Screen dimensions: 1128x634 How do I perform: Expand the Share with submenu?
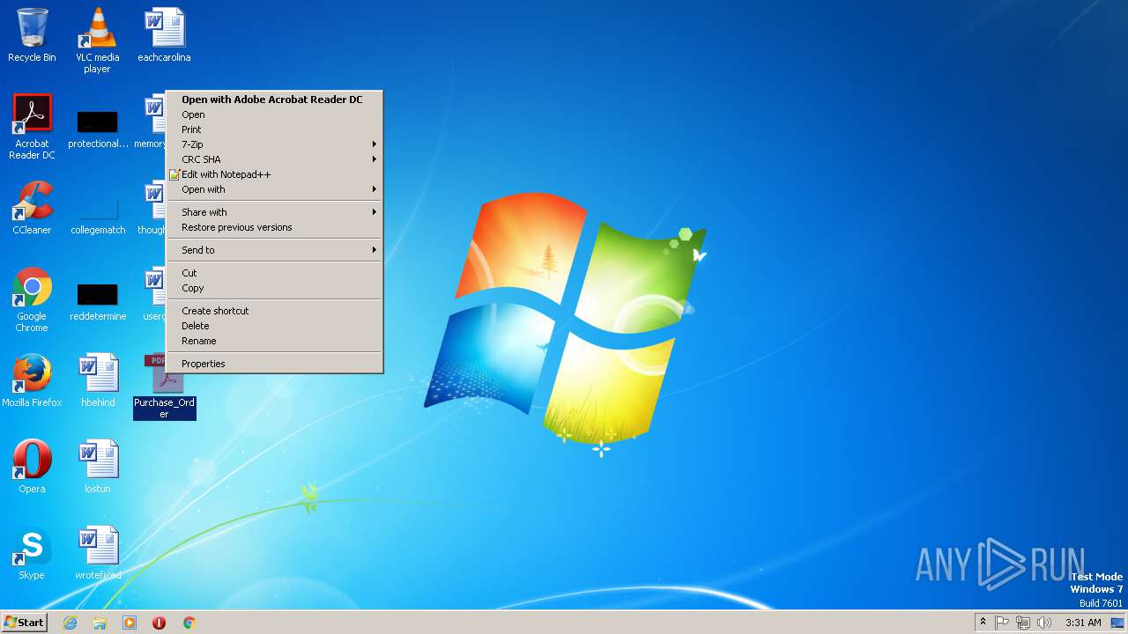(x=275, y=212)
